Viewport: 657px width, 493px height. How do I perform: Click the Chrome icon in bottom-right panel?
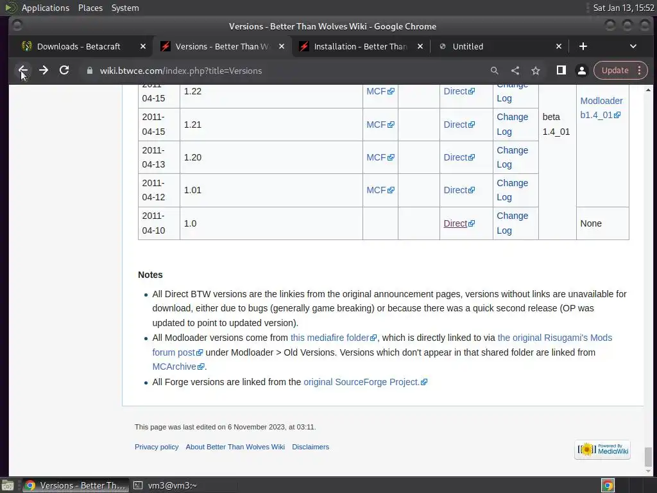[x=608, y=485]
